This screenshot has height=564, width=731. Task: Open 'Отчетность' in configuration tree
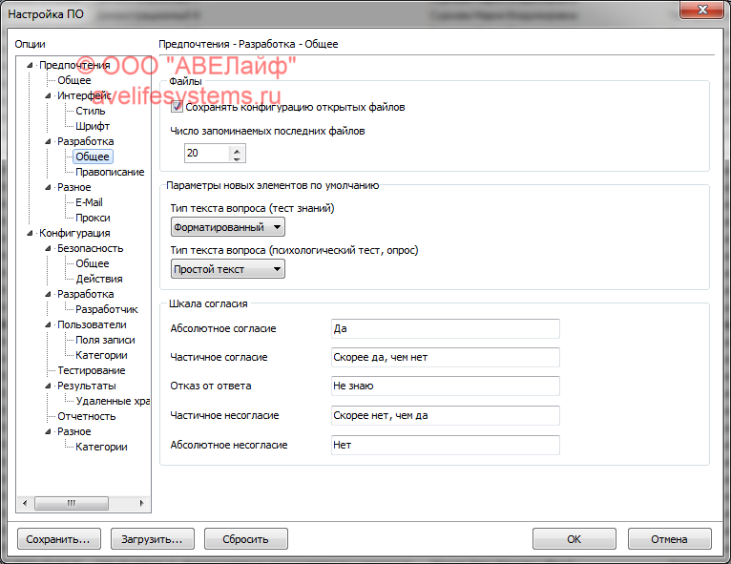[86, 416]
